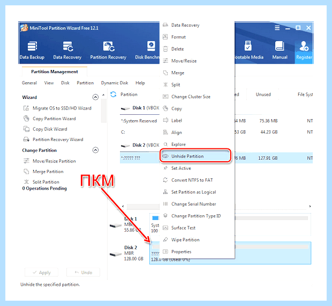332x306 pixels.
Task: Open Bootable Media builder
Action: [249, 51]
